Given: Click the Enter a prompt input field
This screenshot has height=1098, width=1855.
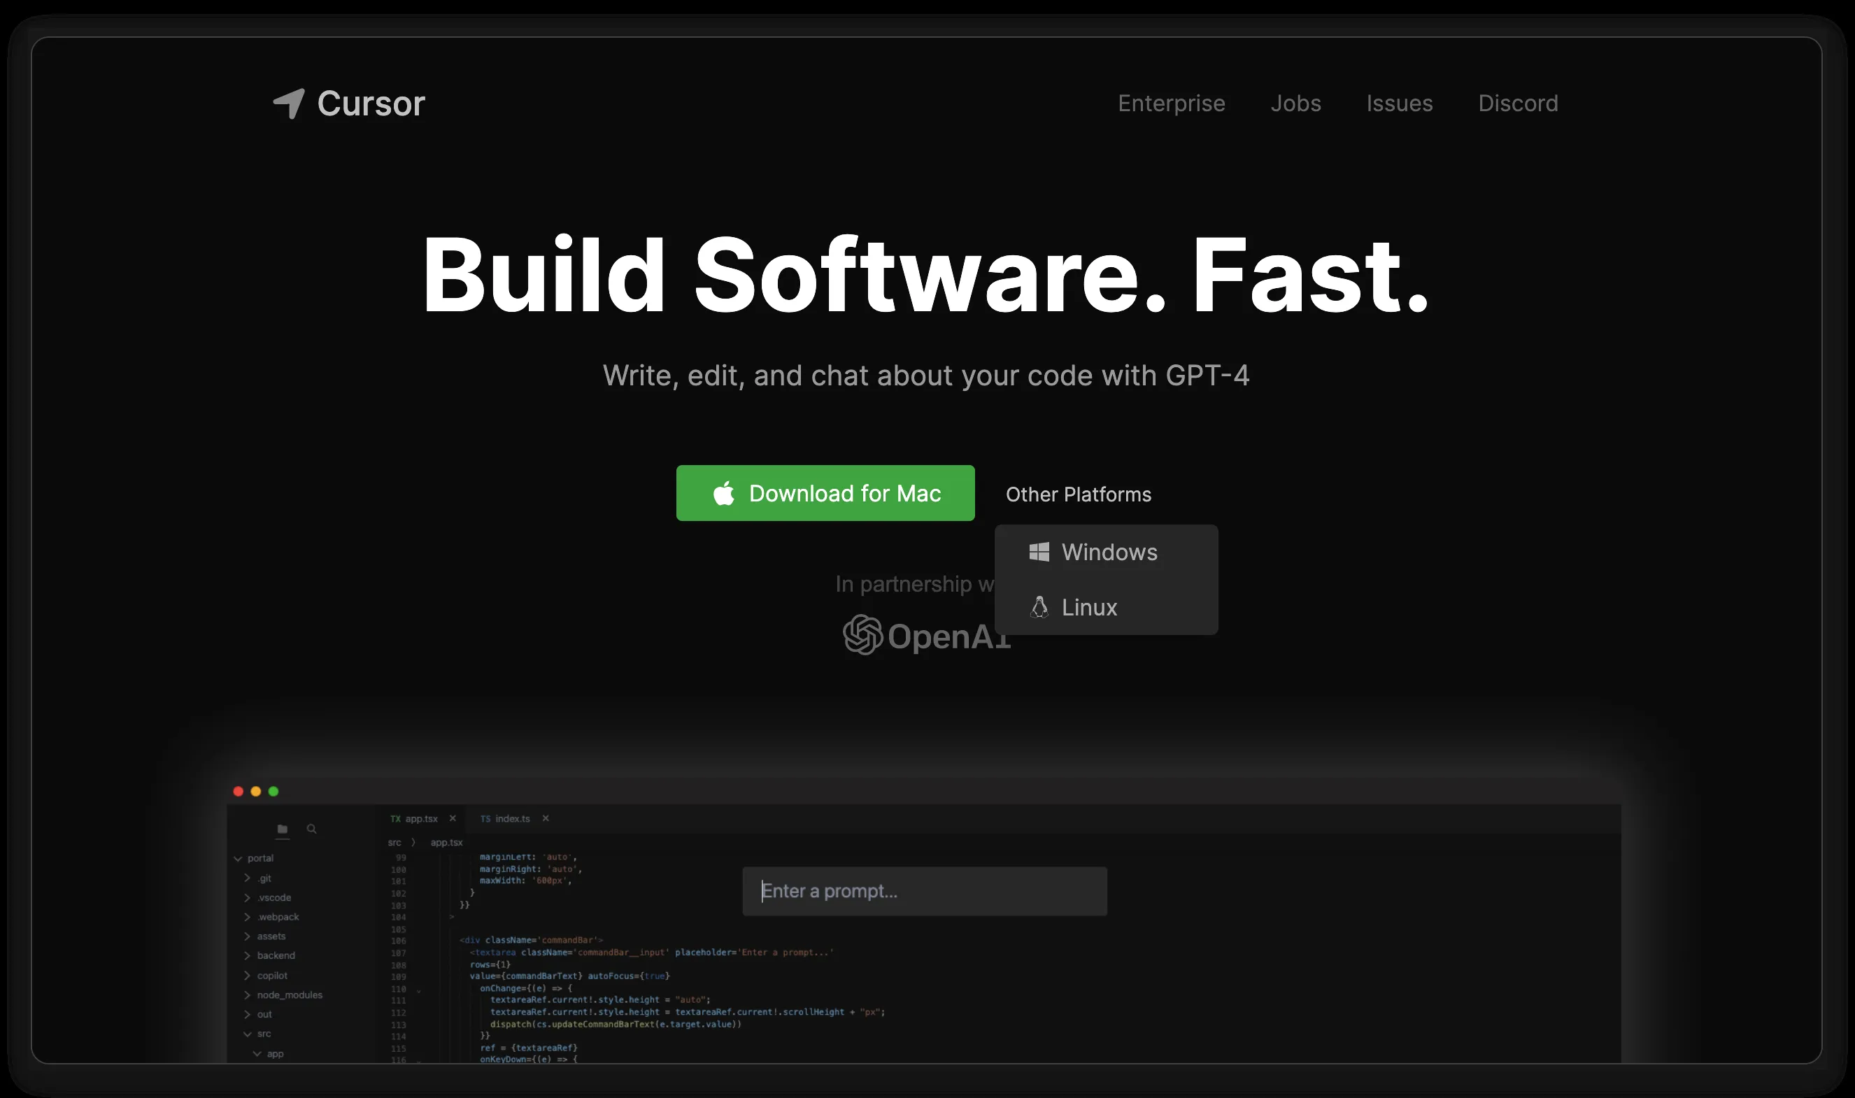Looking at the screenshot, I should tap(924, 891).
